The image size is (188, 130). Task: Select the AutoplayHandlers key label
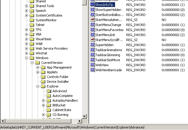point(65,100)
